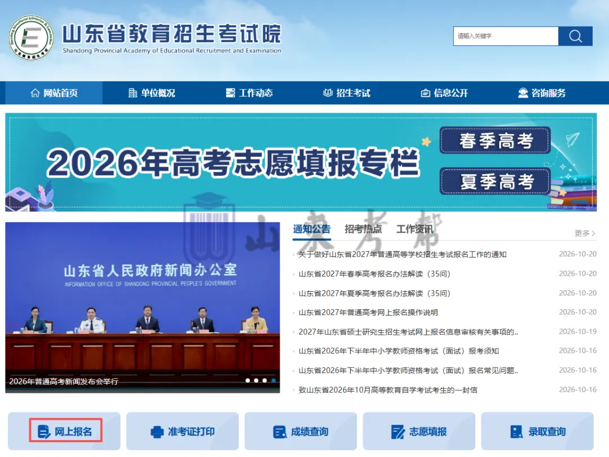Click the 更多 link with chevron
The width and height of the screenshot is (609, 457).
pos(585,233)
